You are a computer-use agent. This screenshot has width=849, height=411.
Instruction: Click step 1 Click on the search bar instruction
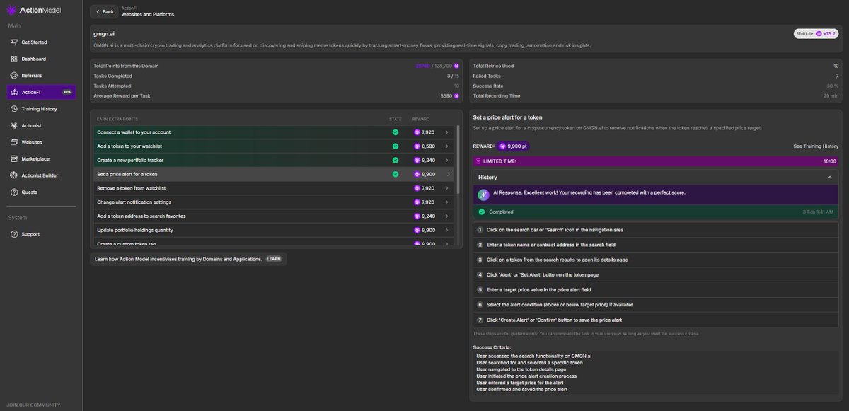tap(656, 230)
